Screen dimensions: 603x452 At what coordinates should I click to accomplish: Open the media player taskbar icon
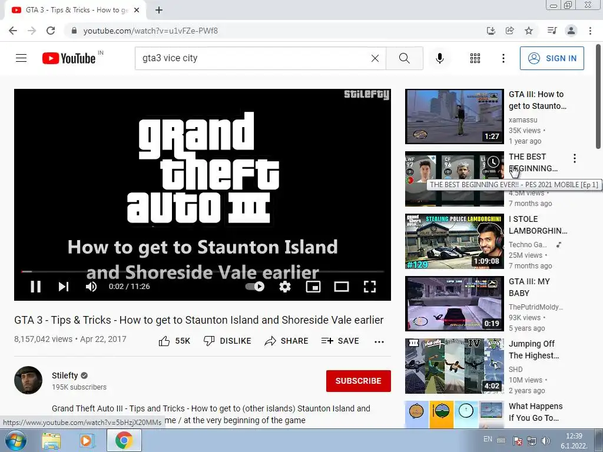[x=86, y=441]
